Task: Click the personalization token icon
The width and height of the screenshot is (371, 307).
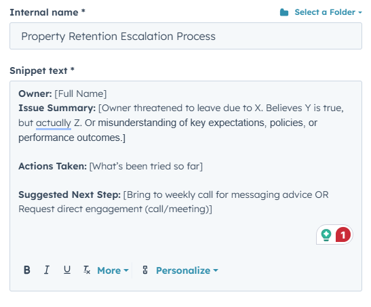Action: click(145, 270)
